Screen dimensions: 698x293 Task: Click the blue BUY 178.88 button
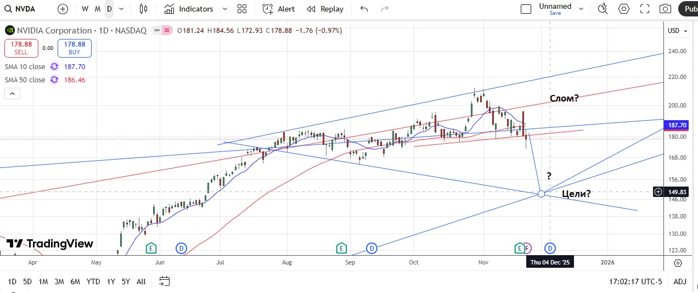pos(75,48)
